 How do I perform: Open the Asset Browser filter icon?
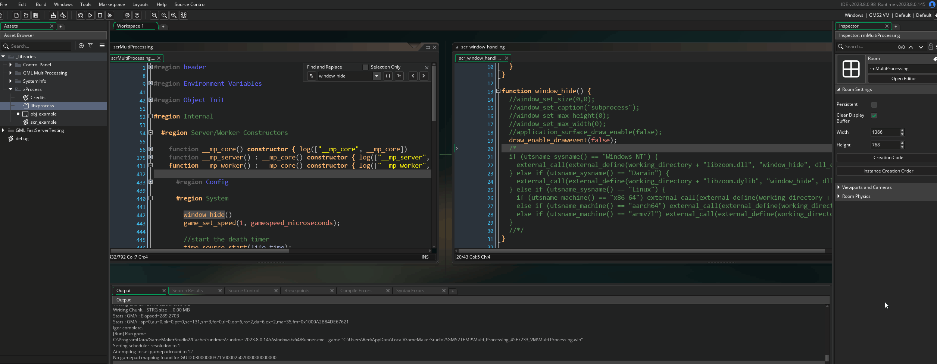point(90,45)
